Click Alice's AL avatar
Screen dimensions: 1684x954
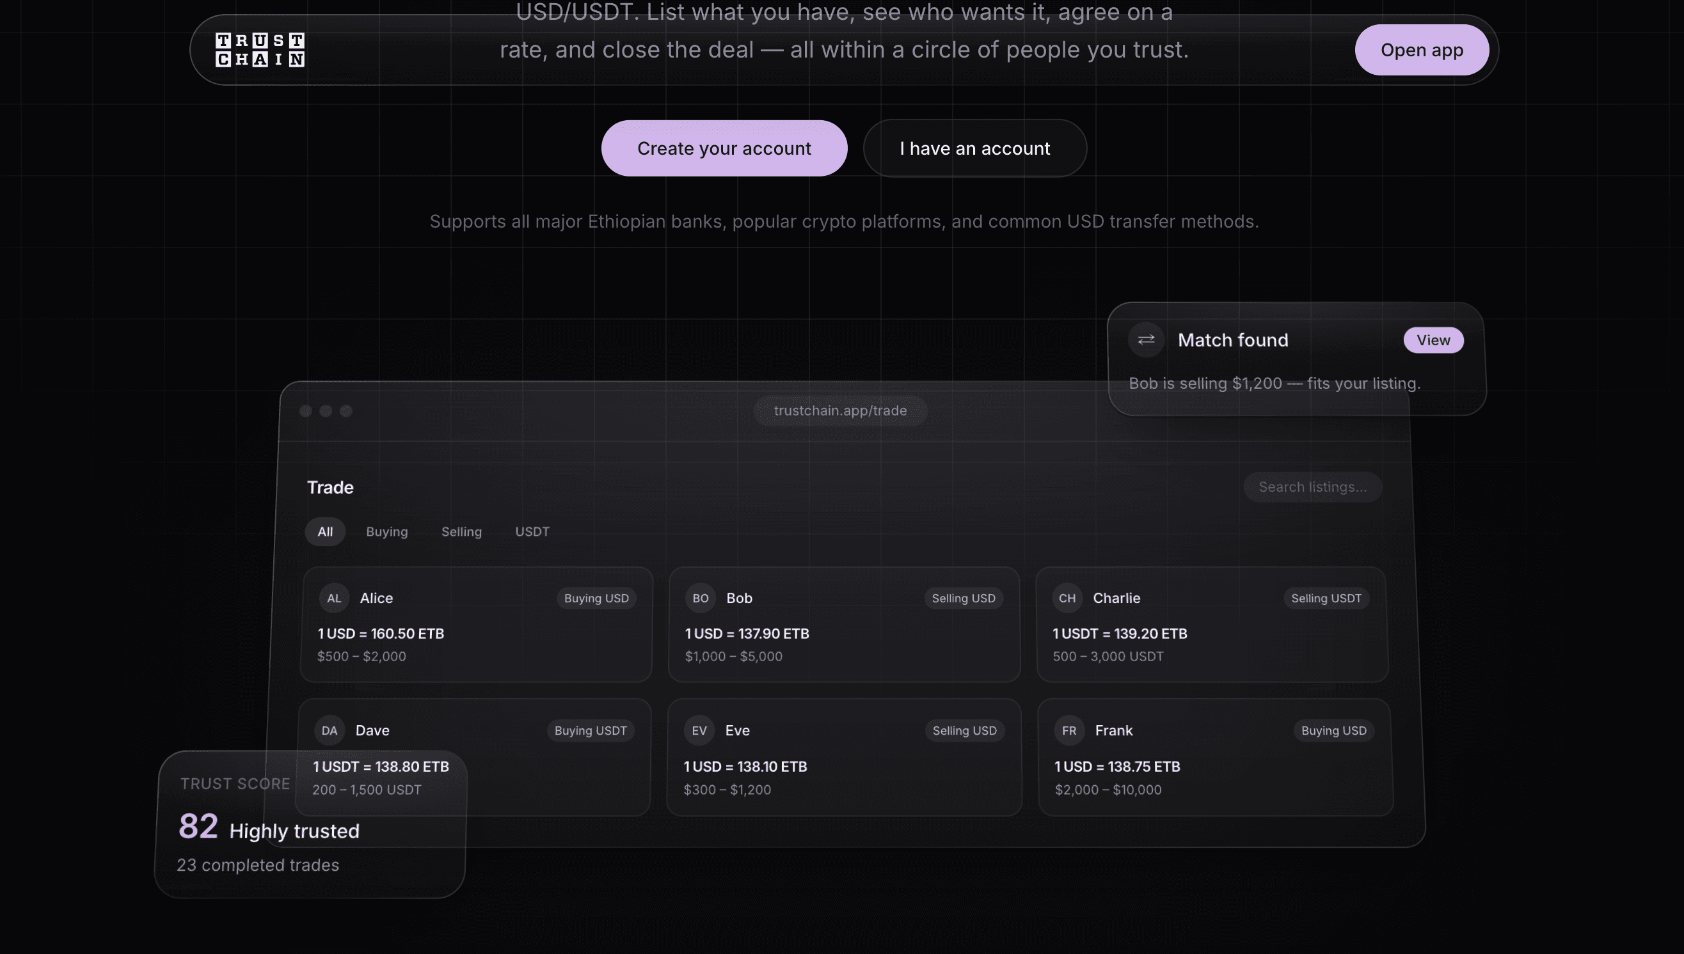[333, 598]
